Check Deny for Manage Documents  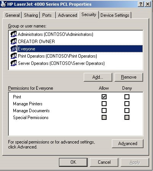click(127, 111)
